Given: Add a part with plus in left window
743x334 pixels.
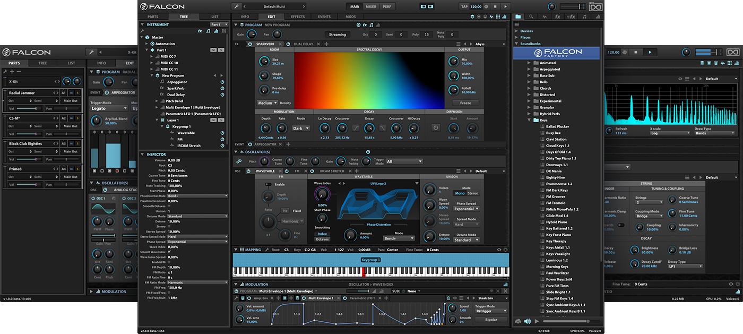Looking at the screenshot, I should tap(12, 71).
